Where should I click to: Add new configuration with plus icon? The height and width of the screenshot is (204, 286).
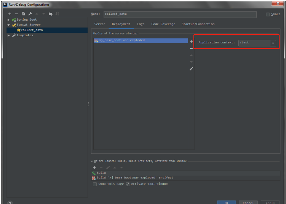click(x=10, y=14)
